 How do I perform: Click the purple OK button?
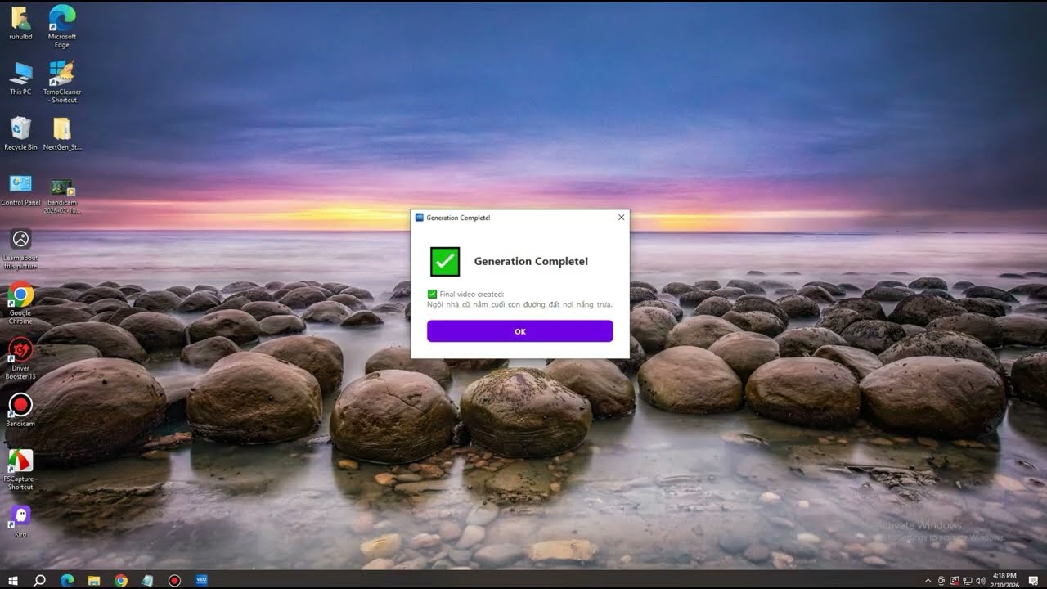[x=519, y=331]
